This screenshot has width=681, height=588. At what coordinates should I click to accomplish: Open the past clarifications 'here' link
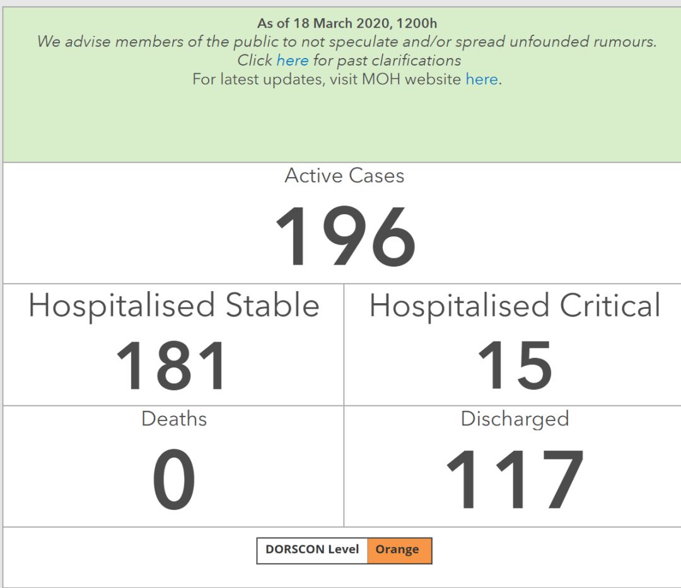pos(292,61)
